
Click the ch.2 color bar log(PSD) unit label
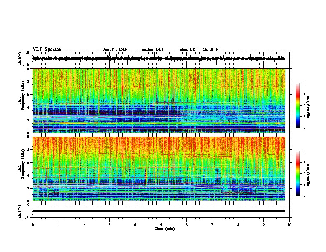[308, 175]
